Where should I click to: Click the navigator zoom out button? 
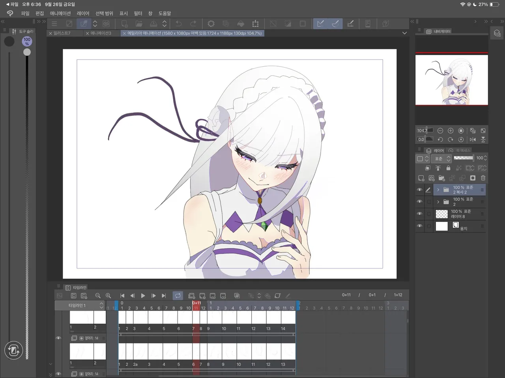(440, 130)
